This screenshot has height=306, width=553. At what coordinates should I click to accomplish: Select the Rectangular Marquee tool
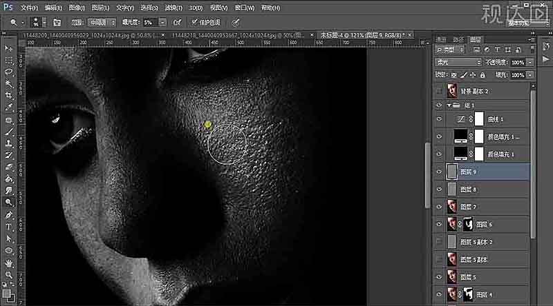click(9, 60)
